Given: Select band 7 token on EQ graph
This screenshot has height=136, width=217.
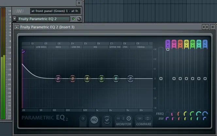Looking at the screenshot, I should click(130, 78).
